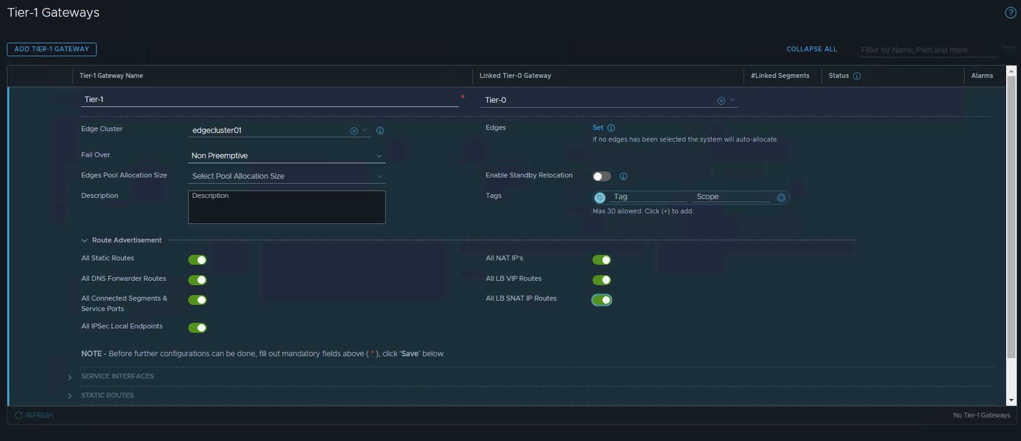
Task: Click info icon beside Standby Relocation toggle
Action: coord(623,176)
